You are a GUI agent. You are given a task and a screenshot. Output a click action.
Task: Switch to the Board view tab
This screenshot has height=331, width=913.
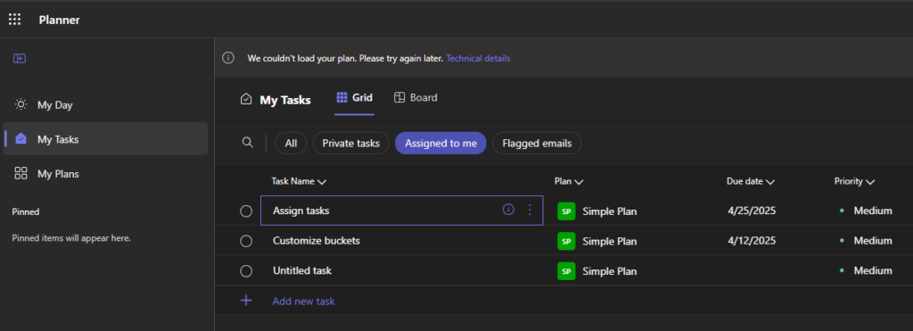point(415,98)
